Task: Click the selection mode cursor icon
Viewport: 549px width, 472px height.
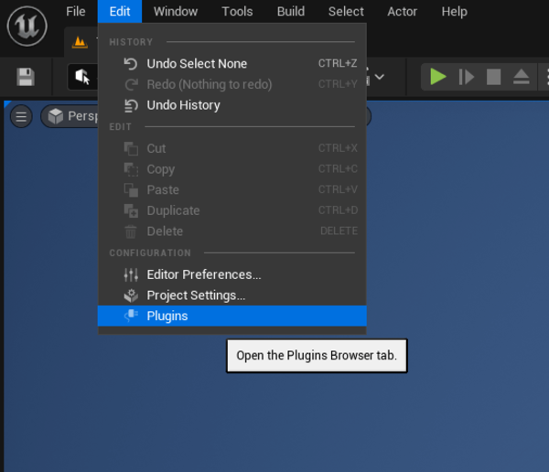Action: click(82, 76)
